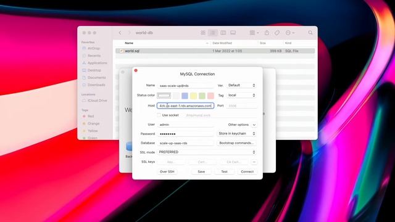395x222 pixels.
Task: Click the Password field
Action: (185, 134)
